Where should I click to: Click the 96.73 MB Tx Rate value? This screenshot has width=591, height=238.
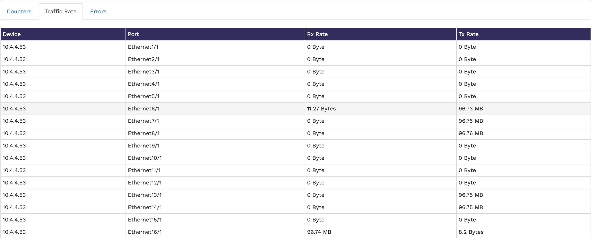coord(471,109)
